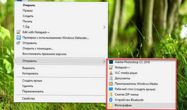
Task: Select Открыть с помощью… entry
Action: (38, 48)
